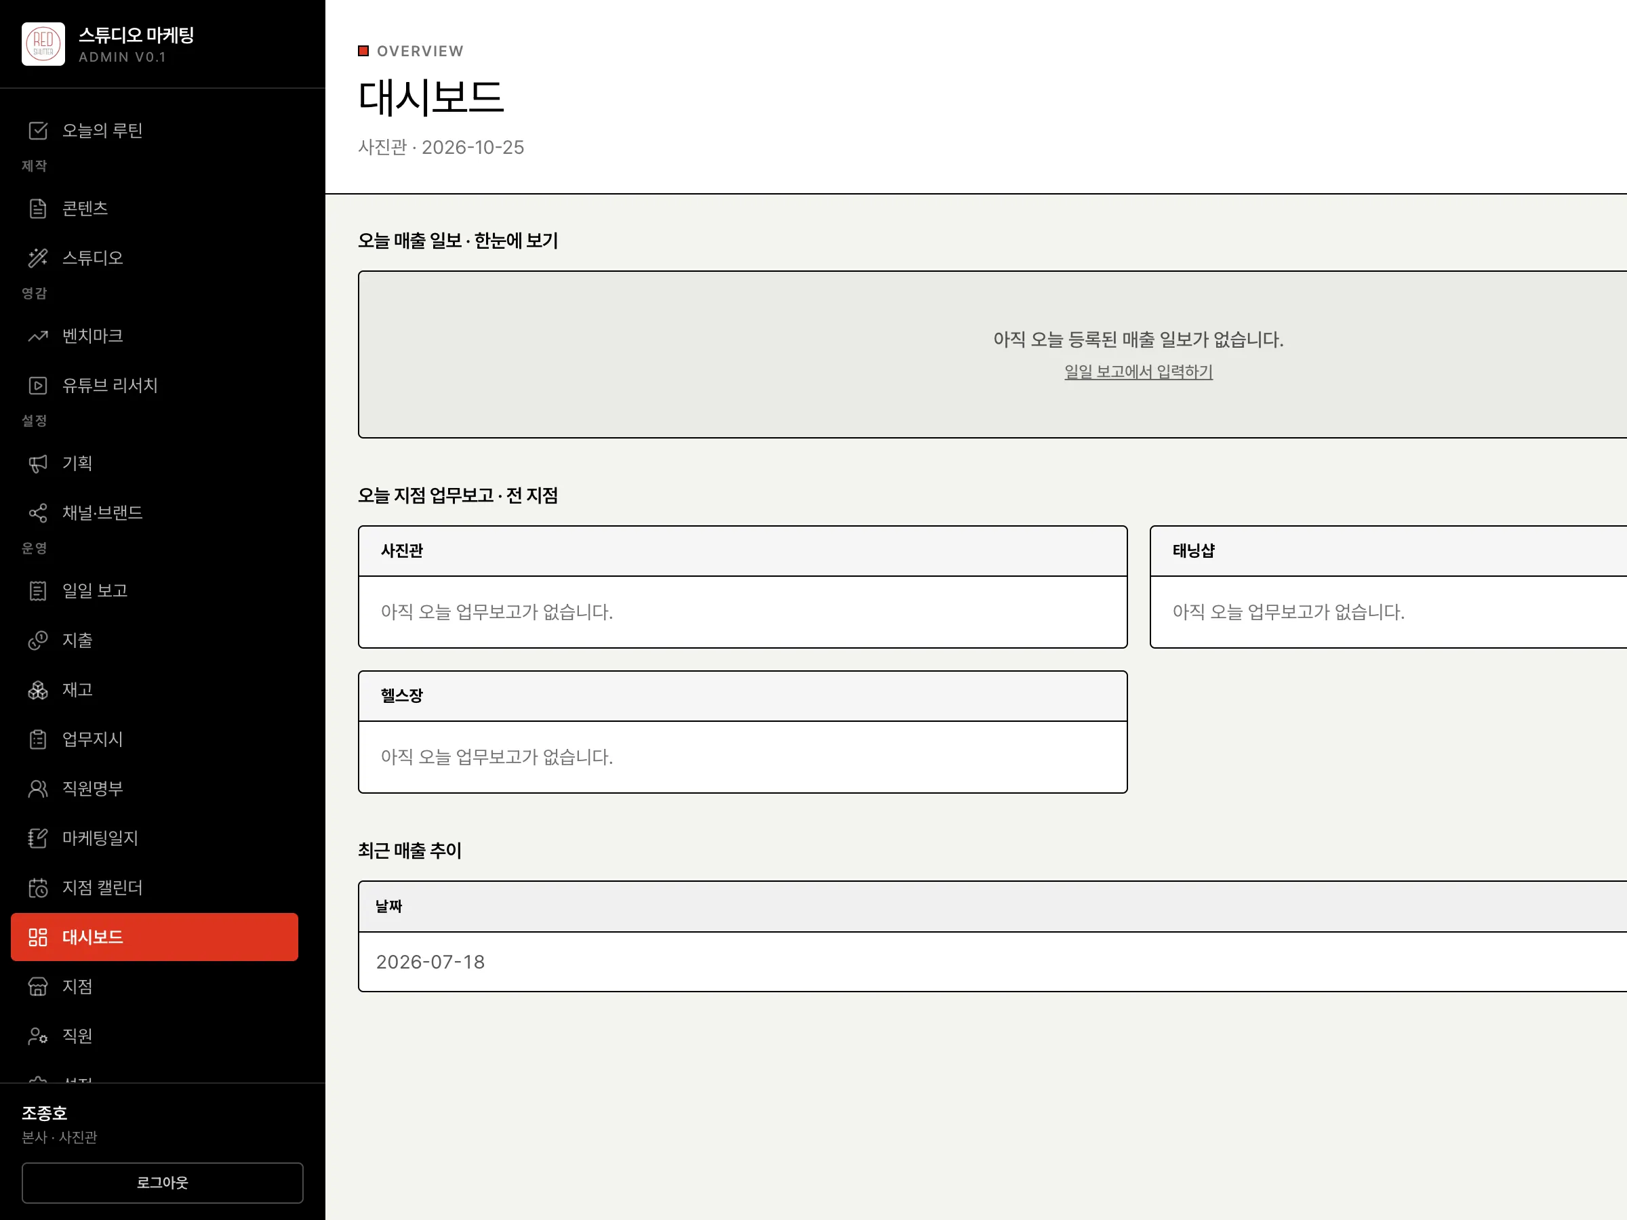Viewport: 1627px width, 1220px height.
Task: Open the 콘텐츠 menu label
Action: click(x=85, y=209)
